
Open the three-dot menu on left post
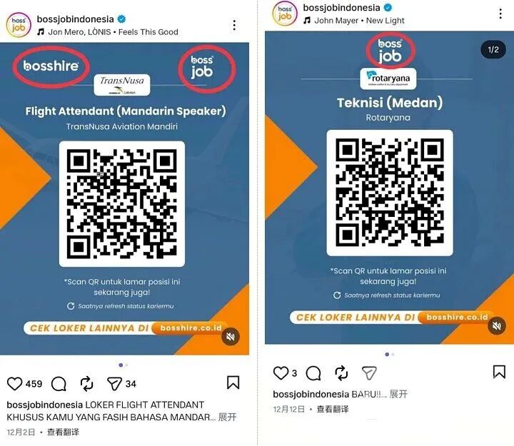[234, 25]
